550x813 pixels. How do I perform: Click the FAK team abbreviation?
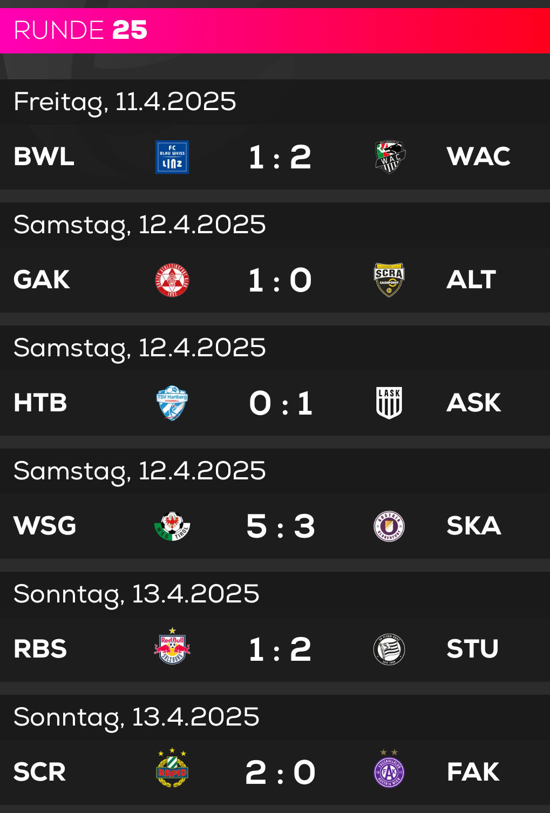473,772
